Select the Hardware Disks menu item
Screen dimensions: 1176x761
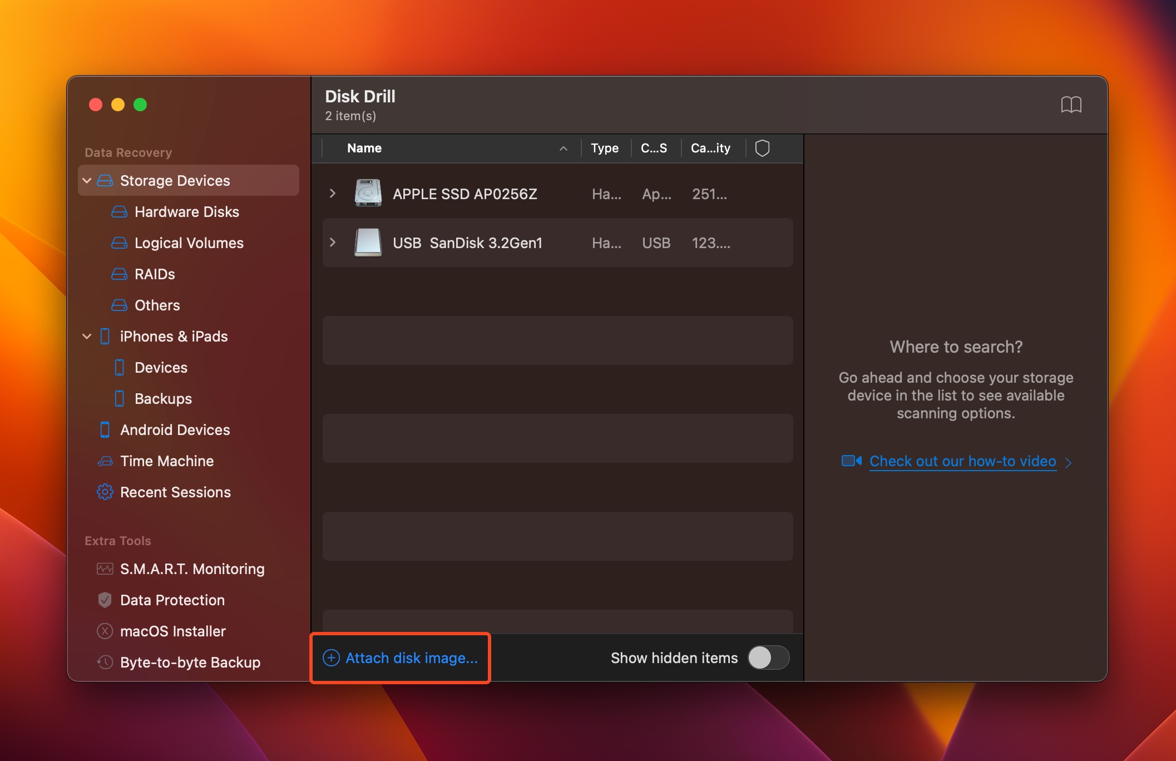tap(186, 212)
